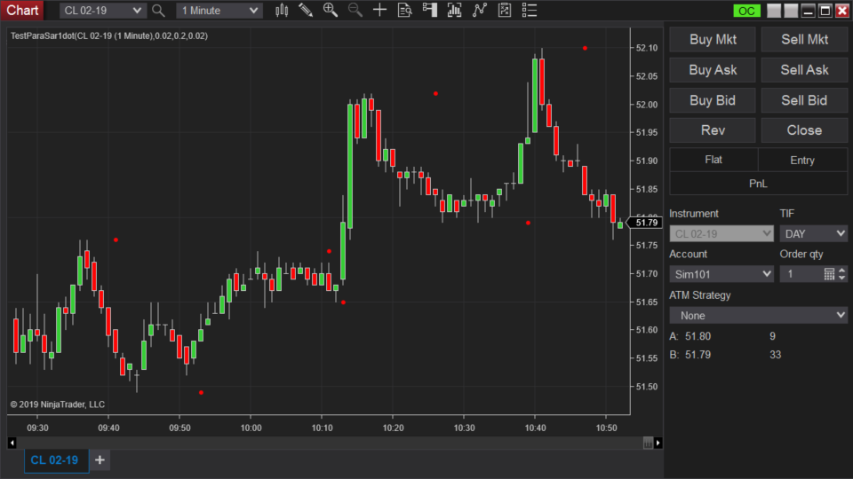Open the Data Series dialog icon

click(x=454, y=11)
